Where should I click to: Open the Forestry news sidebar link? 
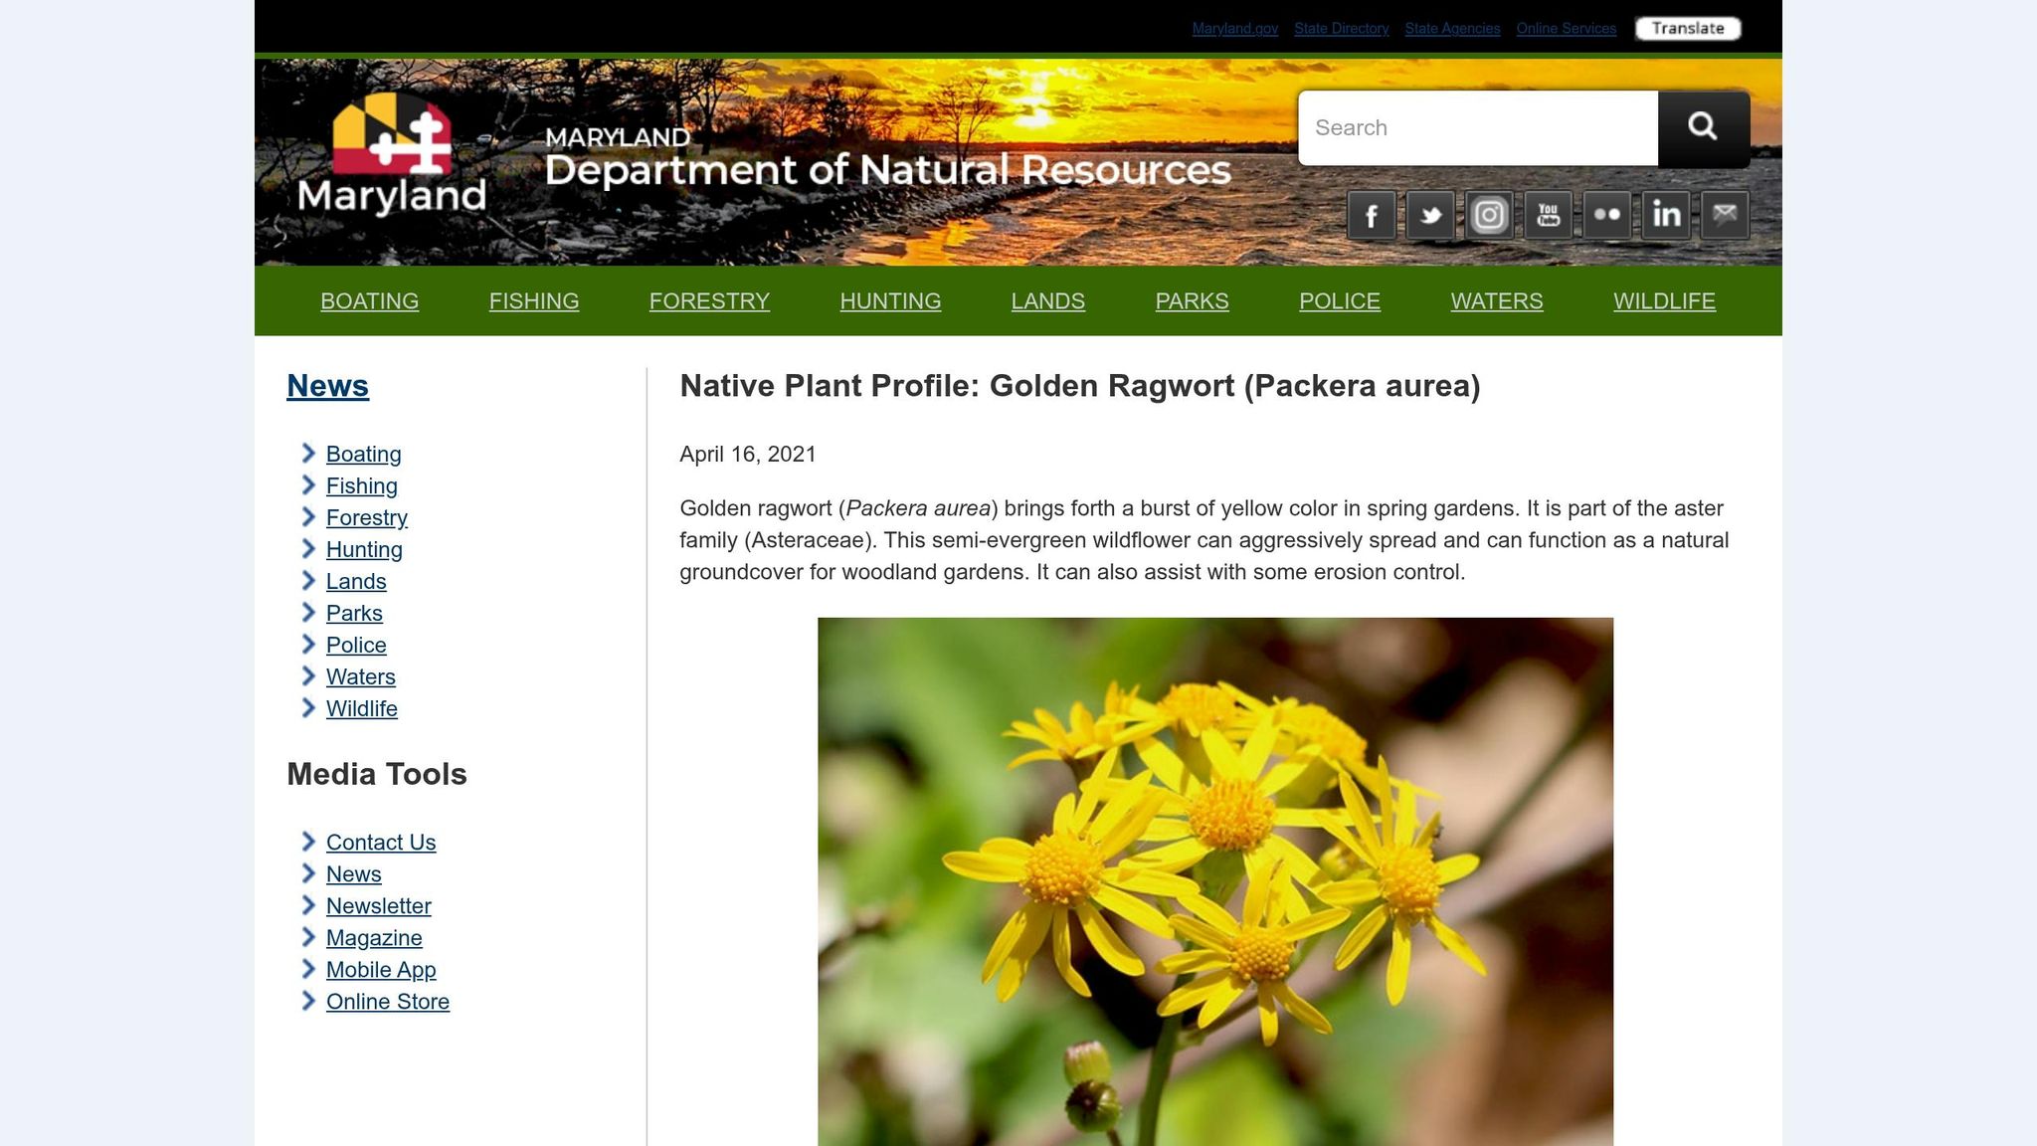pyautogui.click(x=366, y=518)
